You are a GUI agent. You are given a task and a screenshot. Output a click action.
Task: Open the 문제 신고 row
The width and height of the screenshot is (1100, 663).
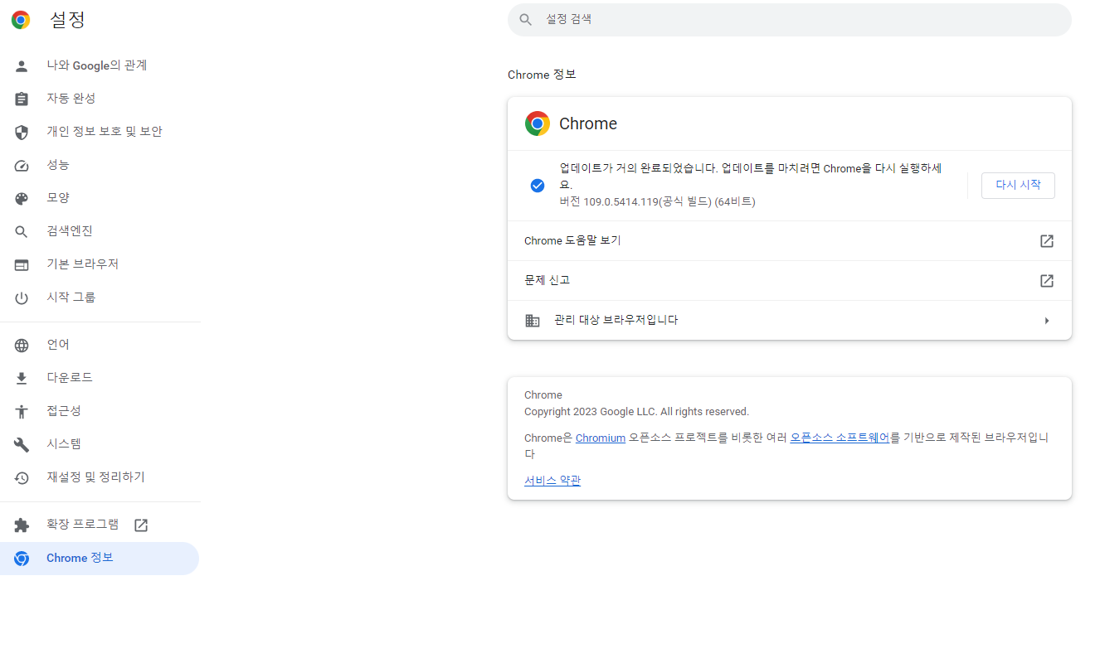coord(790,281)
